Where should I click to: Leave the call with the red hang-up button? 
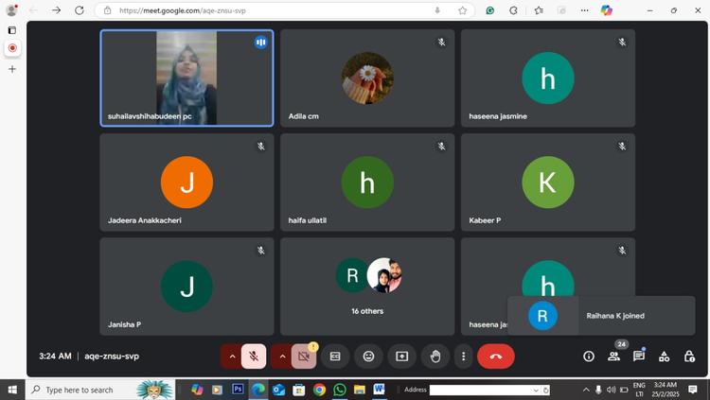point(495,357)
